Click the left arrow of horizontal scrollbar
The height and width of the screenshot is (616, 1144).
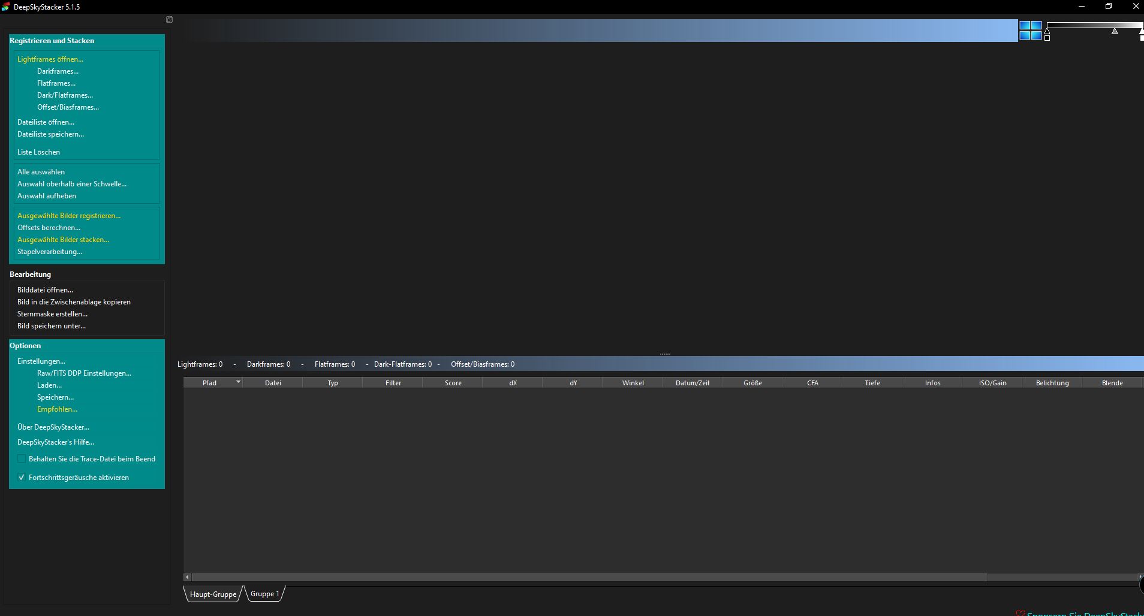click(187, 577)
